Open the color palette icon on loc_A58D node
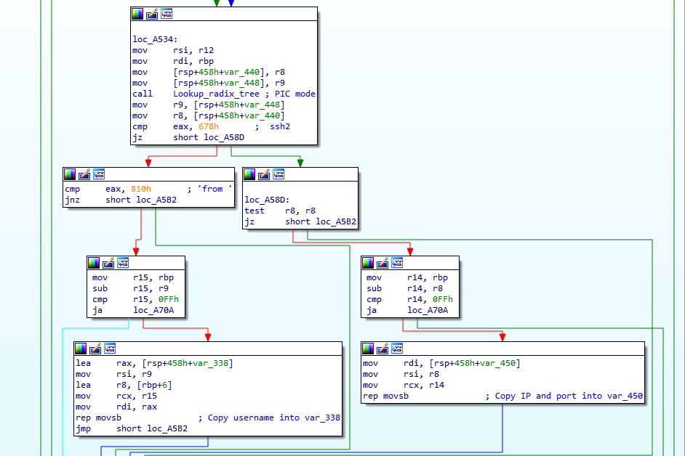 [251, 174]
